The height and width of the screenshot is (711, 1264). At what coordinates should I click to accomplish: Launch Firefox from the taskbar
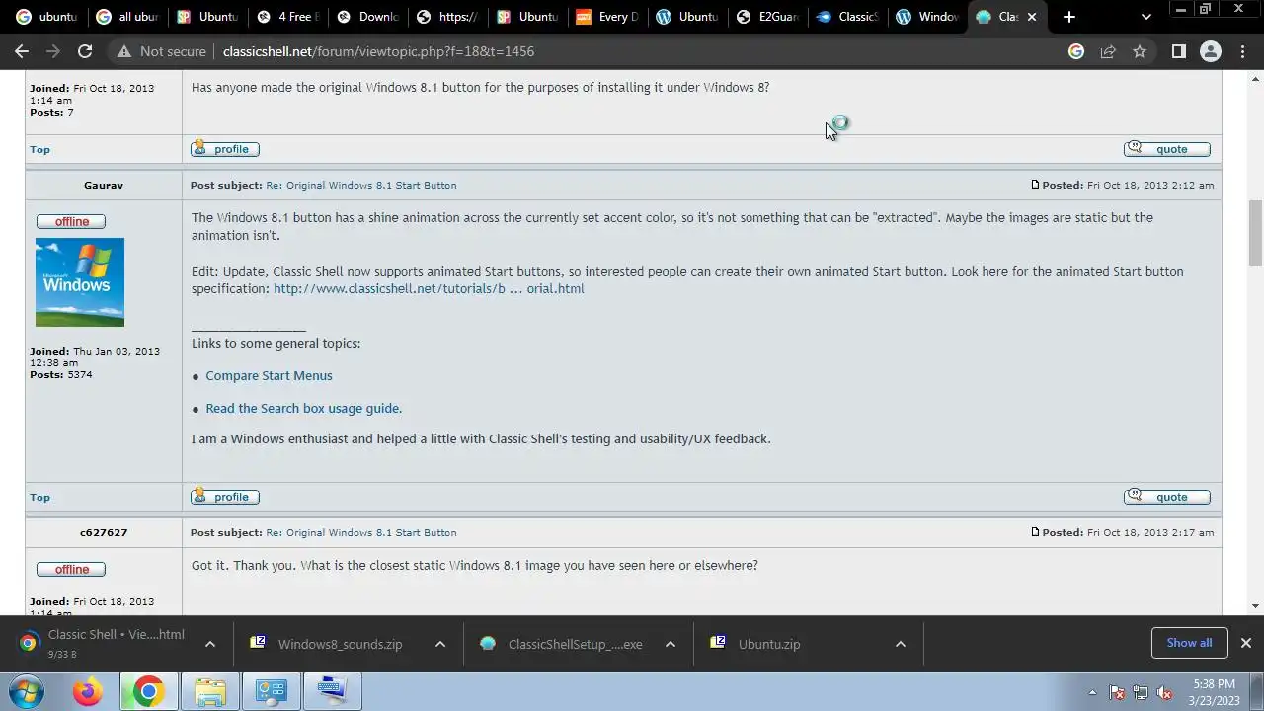click(87, 692)
